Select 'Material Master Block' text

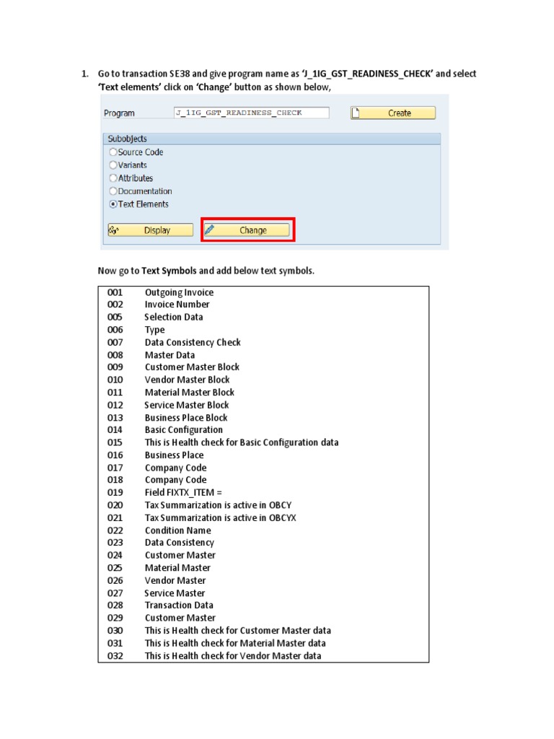[x=190, y=393]
